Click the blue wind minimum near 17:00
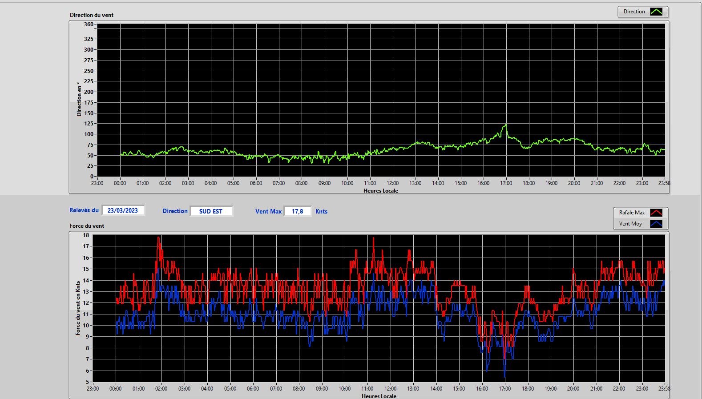This screenshot has height=399, width=702. 504,376
